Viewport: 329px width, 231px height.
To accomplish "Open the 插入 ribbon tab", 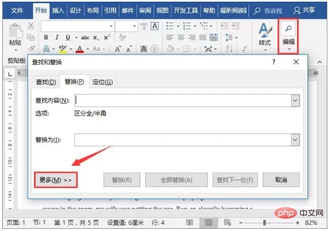I will (x=58, y=11).
